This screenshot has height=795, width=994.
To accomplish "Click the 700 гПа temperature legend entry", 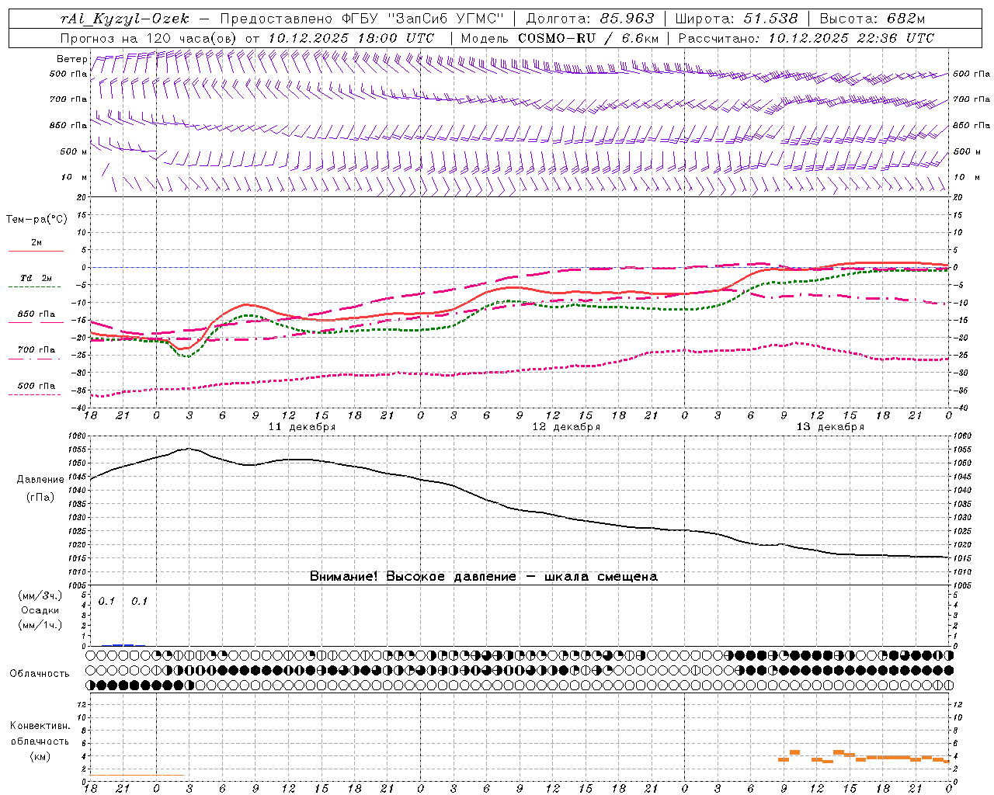I will 36,350.
